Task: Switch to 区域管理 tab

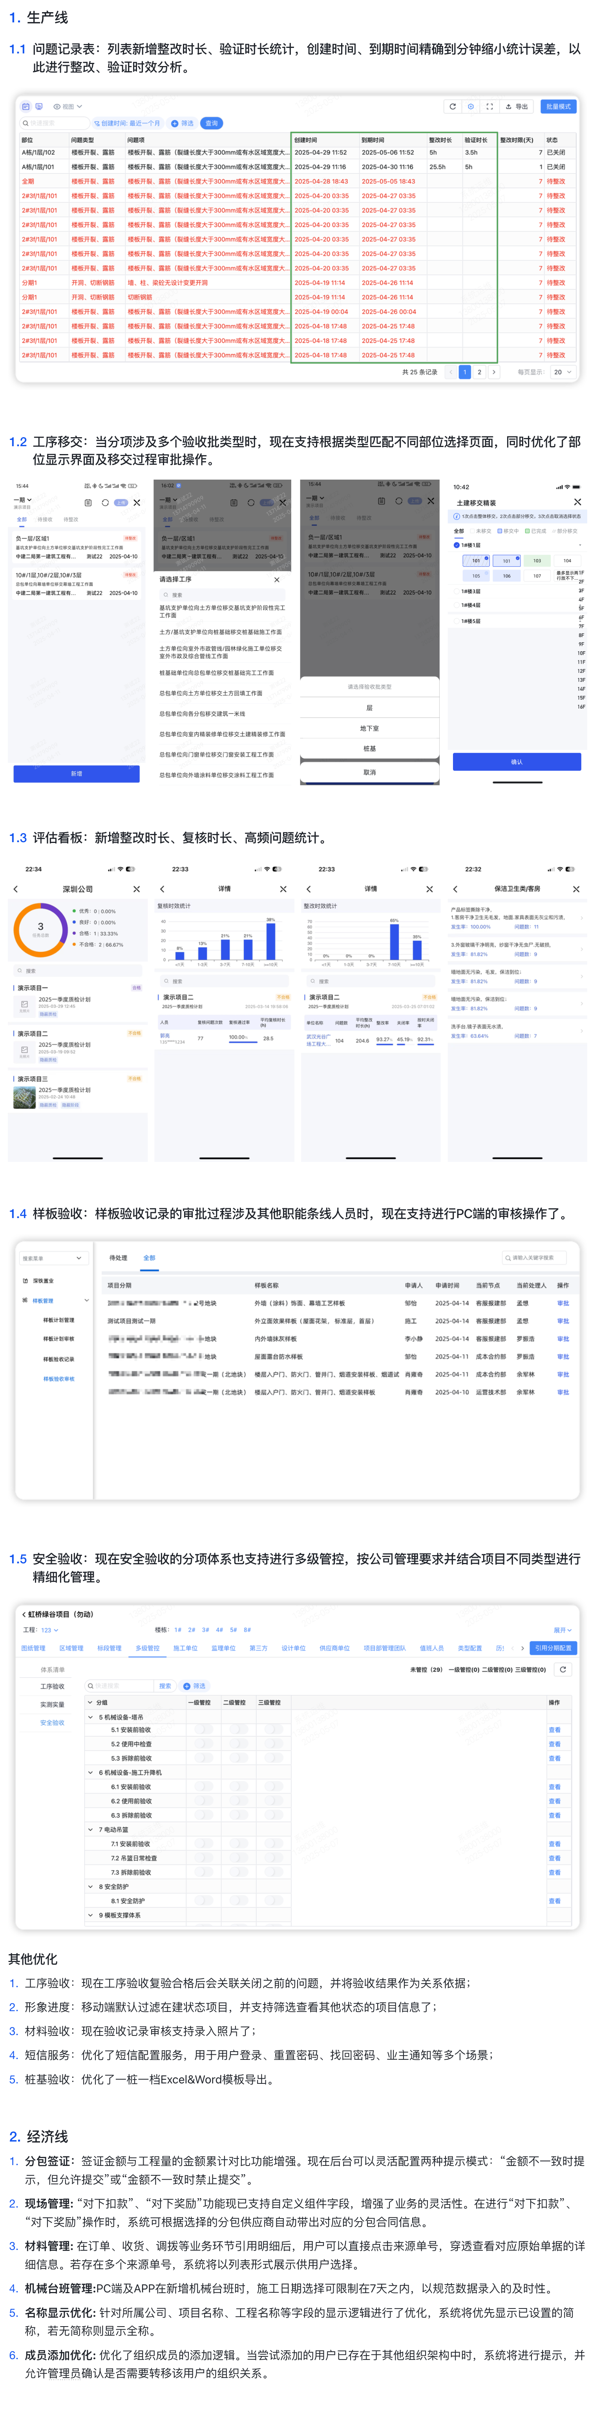Action: point(71,1648)
